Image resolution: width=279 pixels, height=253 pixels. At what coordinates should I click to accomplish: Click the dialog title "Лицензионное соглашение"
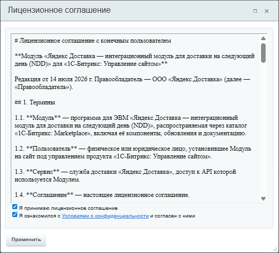pyautogui.click(x=59, y=10)
